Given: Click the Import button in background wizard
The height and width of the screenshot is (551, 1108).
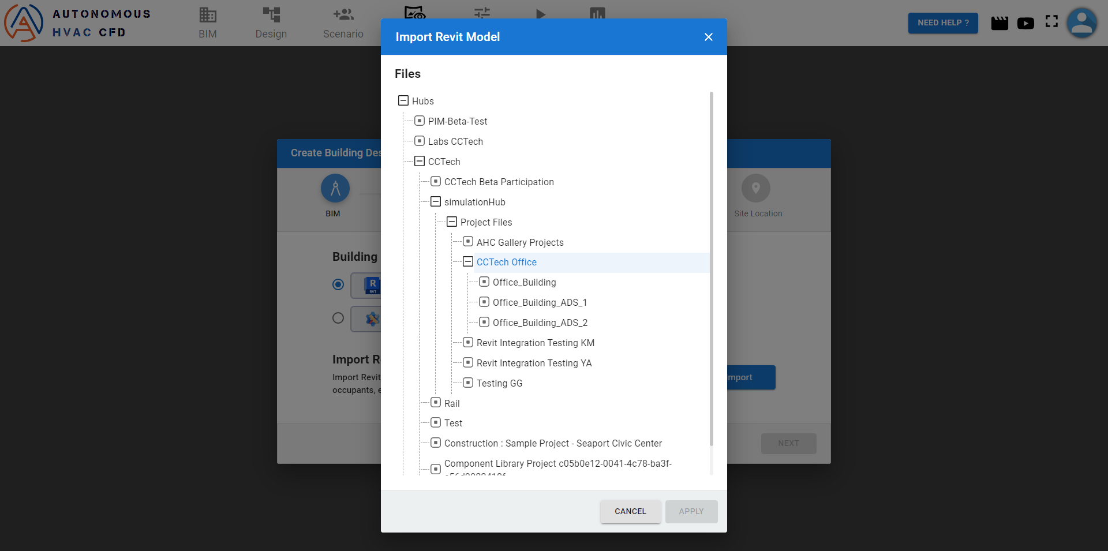Looking at the screenshot, I should 750,377.
